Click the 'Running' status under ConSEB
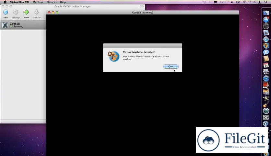The width and height of the screenshot is (271, 156). click(18, 26)
